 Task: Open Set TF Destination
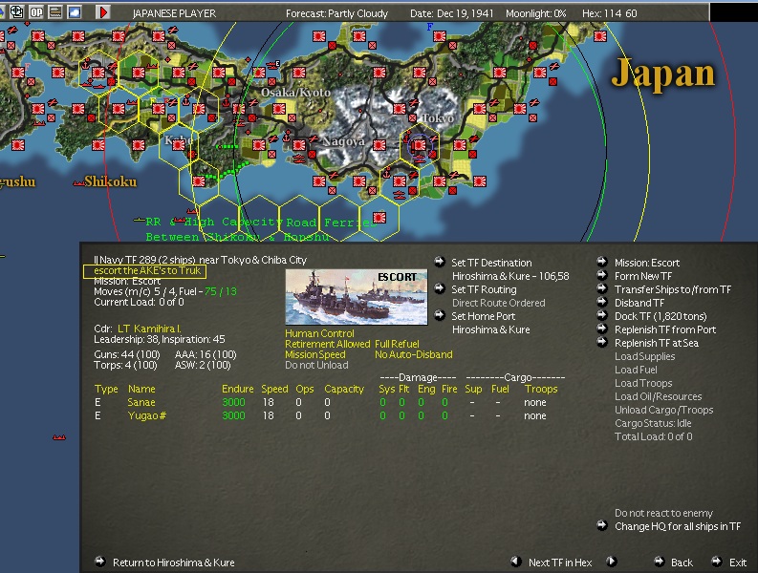click(491, 263)
